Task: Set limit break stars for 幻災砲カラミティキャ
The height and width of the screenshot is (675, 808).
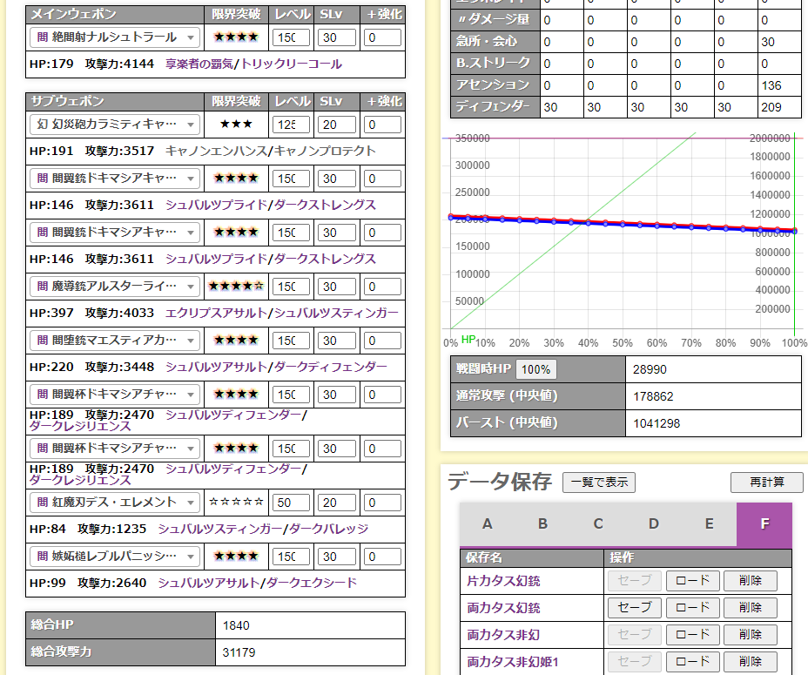Action: (236, 125)
